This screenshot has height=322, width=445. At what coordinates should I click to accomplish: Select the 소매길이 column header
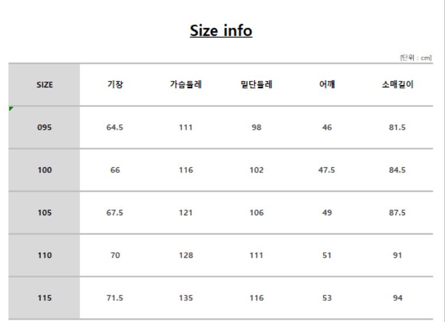click(x=398, y=84)
